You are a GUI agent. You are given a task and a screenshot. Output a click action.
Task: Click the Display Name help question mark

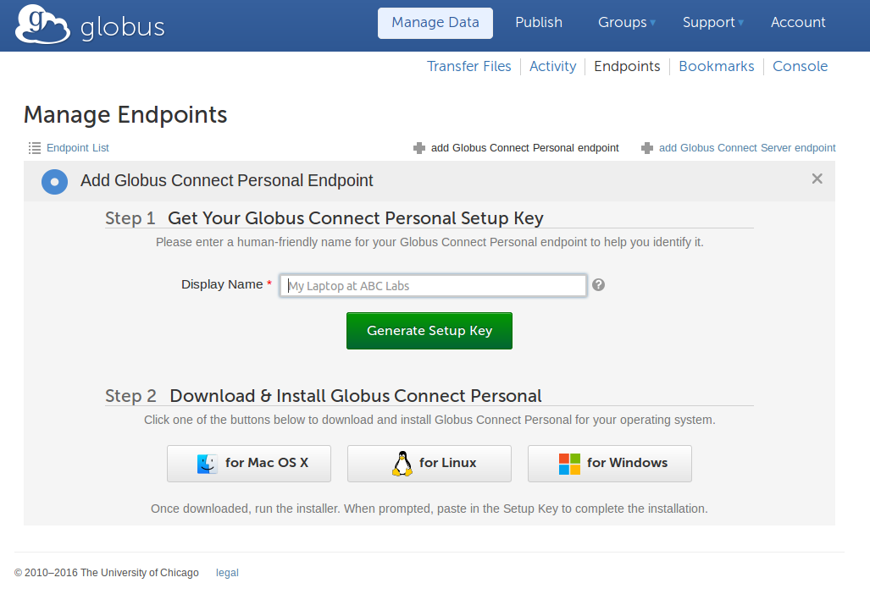click(598, 285)
